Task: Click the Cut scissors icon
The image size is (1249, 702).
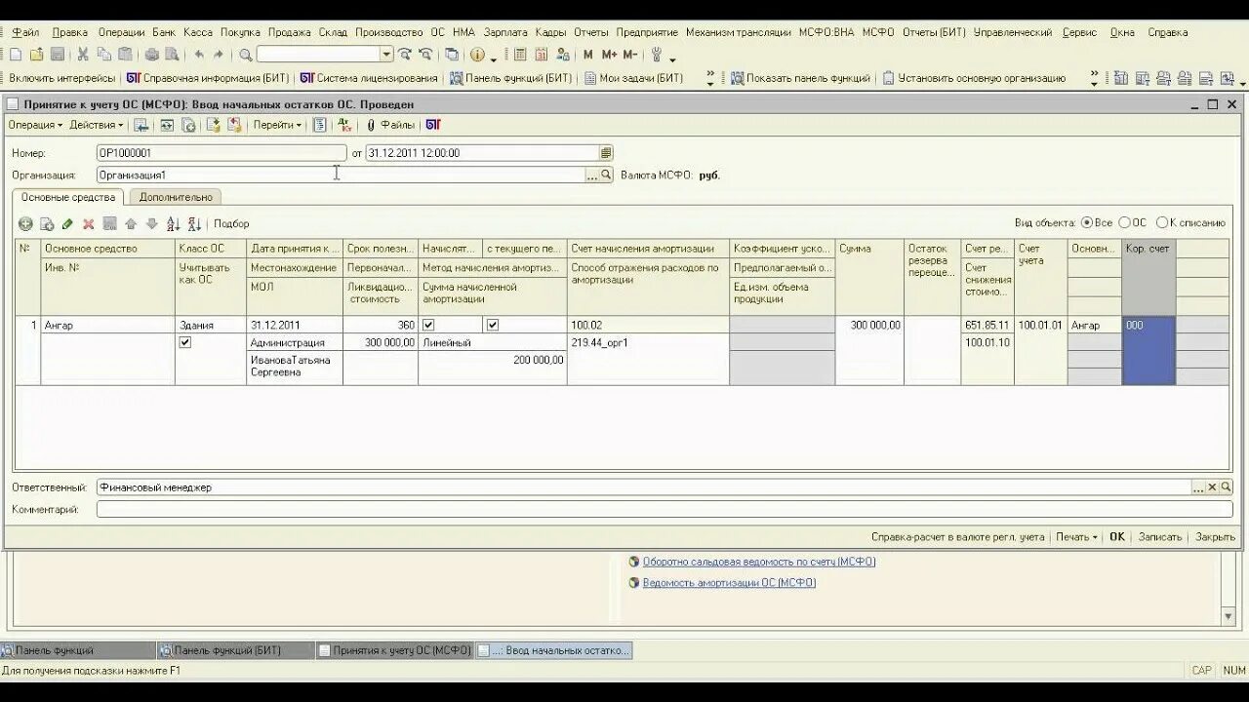Action: pos(83,55)
